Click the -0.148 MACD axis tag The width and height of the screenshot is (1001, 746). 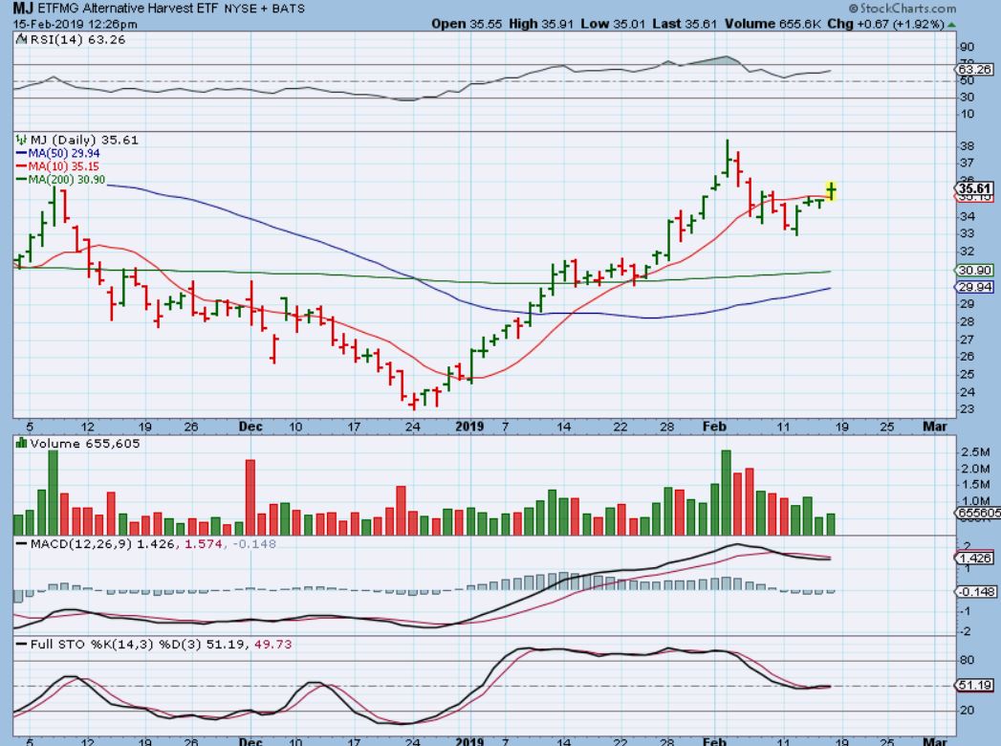(976, 592)
